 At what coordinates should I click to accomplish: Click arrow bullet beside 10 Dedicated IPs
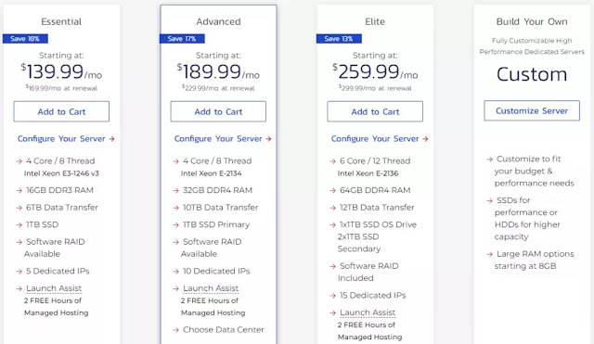click(175, 272)
